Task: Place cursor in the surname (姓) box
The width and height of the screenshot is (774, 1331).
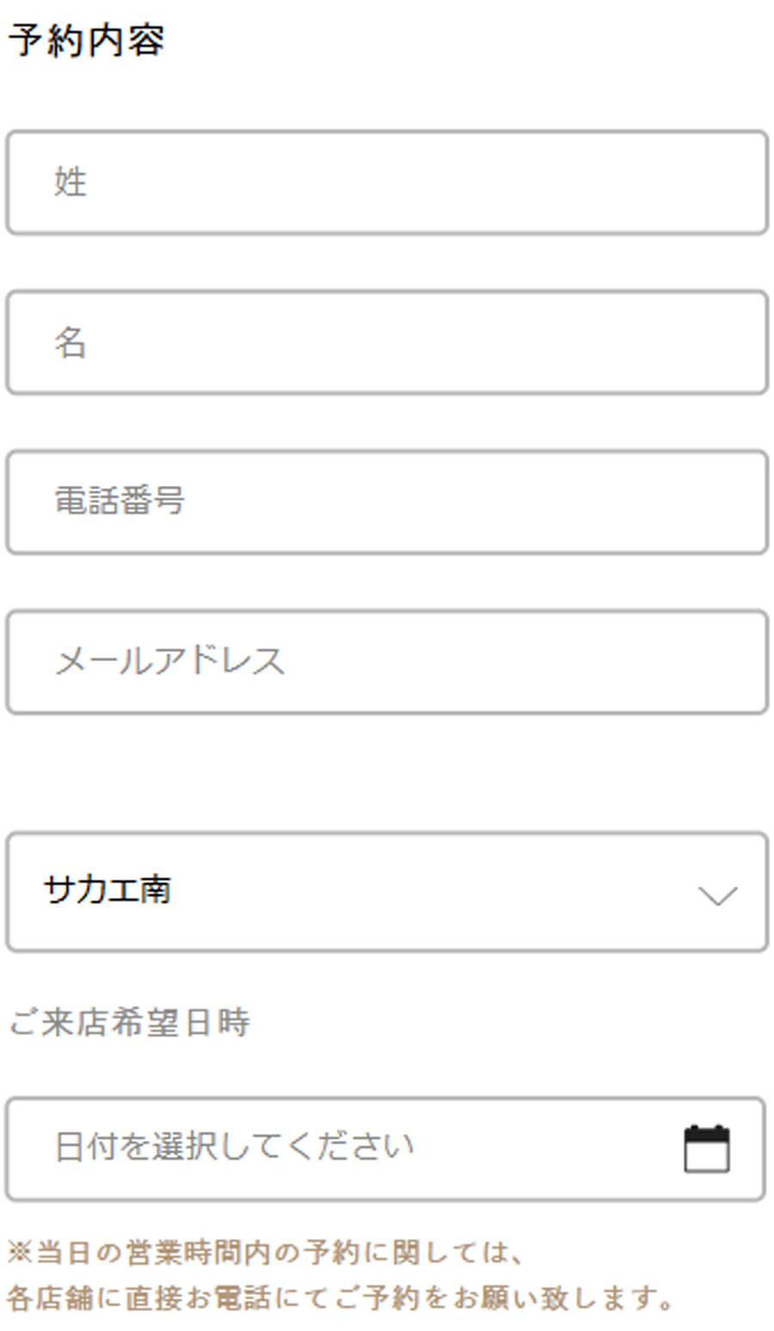Action: [430, 182]
